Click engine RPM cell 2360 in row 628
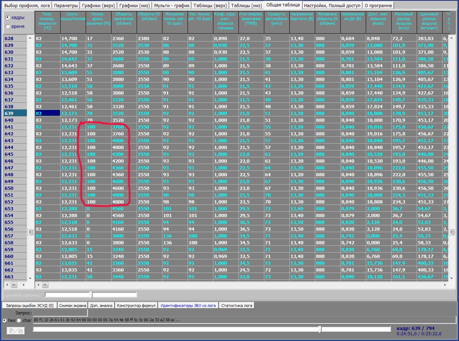Image resolution: width=459 pixels, height=341 pixels. (124, 38)
